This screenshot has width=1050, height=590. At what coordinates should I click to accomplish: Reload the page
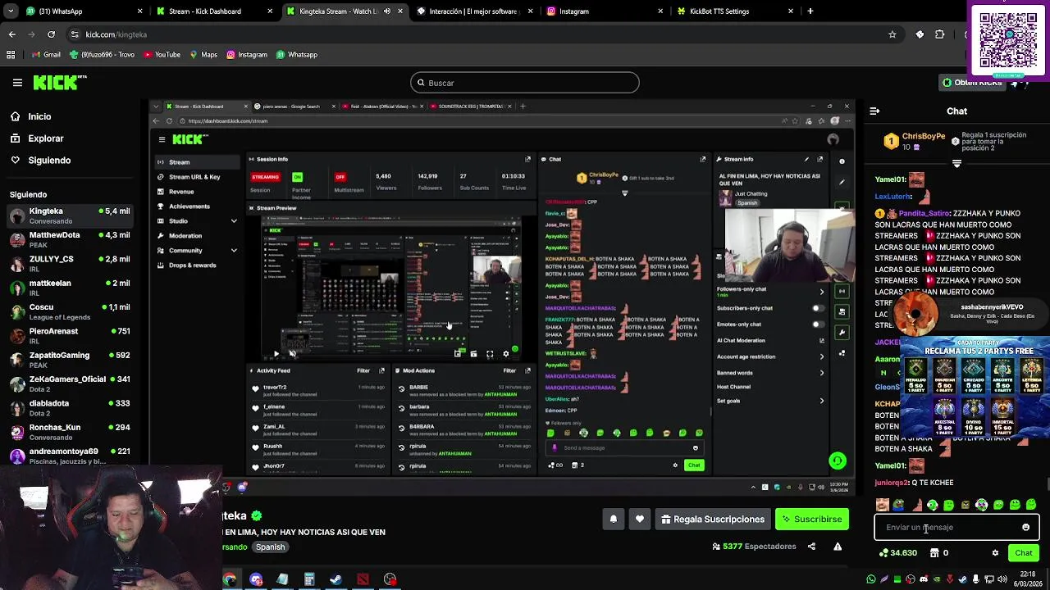(x=51, y=34)
